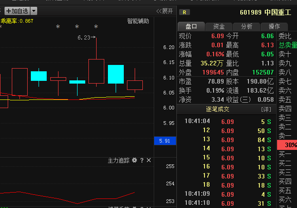Click the 最低 value 6.05
297x208 pixels.
click(x=268, y=54)
